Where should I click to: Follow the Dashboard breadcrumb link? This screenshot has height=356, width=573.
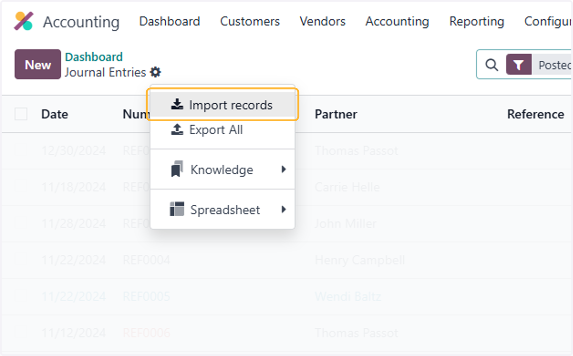click(94, 57)
